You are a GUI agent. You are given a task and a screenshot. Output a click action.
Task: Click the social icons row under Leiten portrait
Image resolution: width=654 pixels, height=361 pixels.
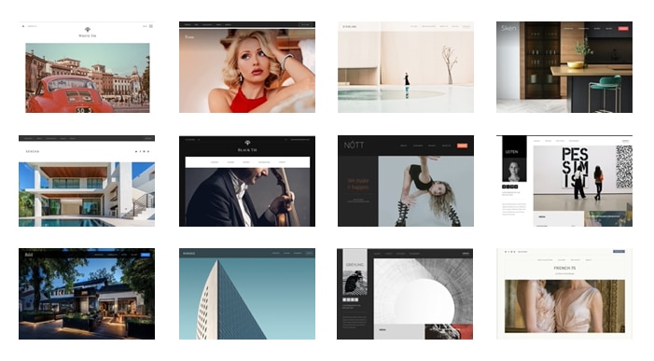point(509,187)
